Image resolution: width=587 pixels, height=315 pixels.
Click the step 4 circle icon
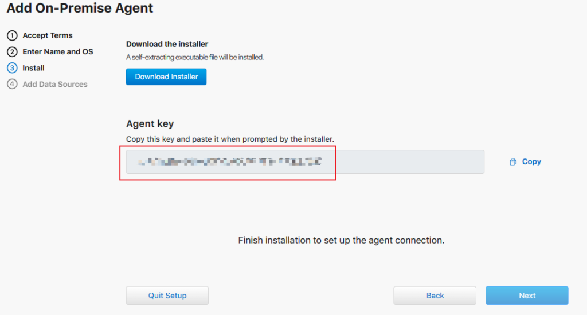[12, 84]
